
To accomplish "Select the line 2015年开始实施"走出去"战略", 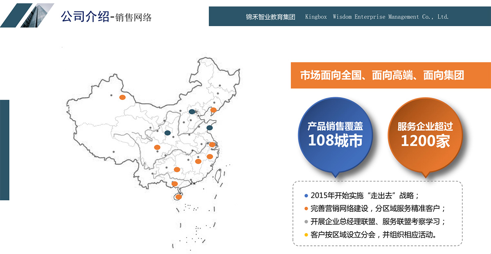I will 365,195.
